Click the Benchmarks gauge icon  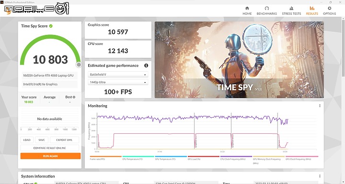267,8
